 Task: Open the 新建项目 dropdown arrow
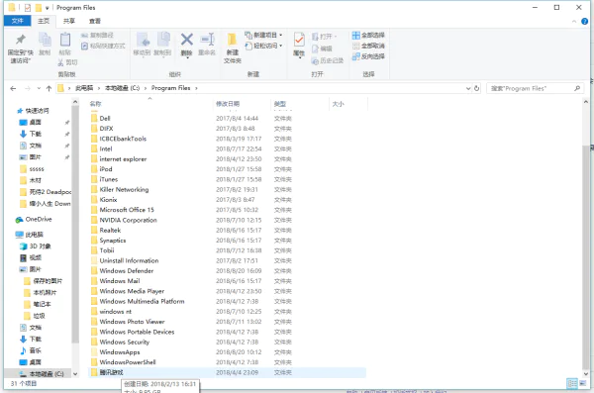[281, 35]
